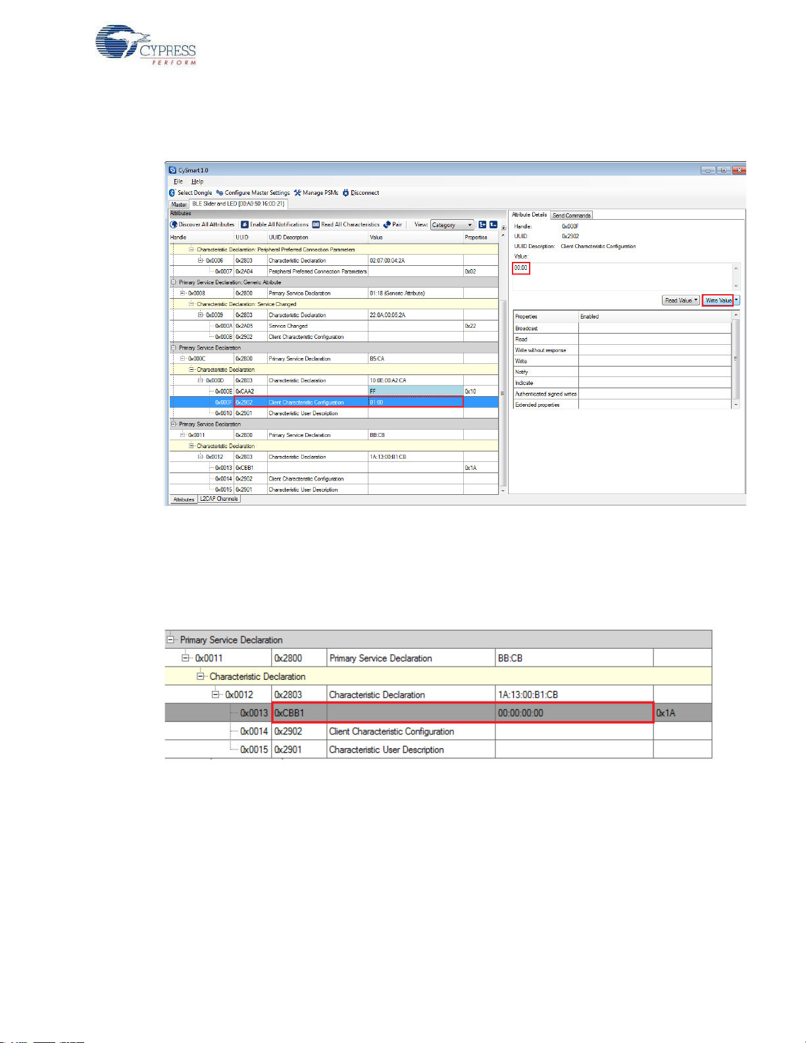The height and width of the screenshot is (1043, 806).
Task: Collapse the handle 0x000C tree node
Action: click(x=183, y=359)
